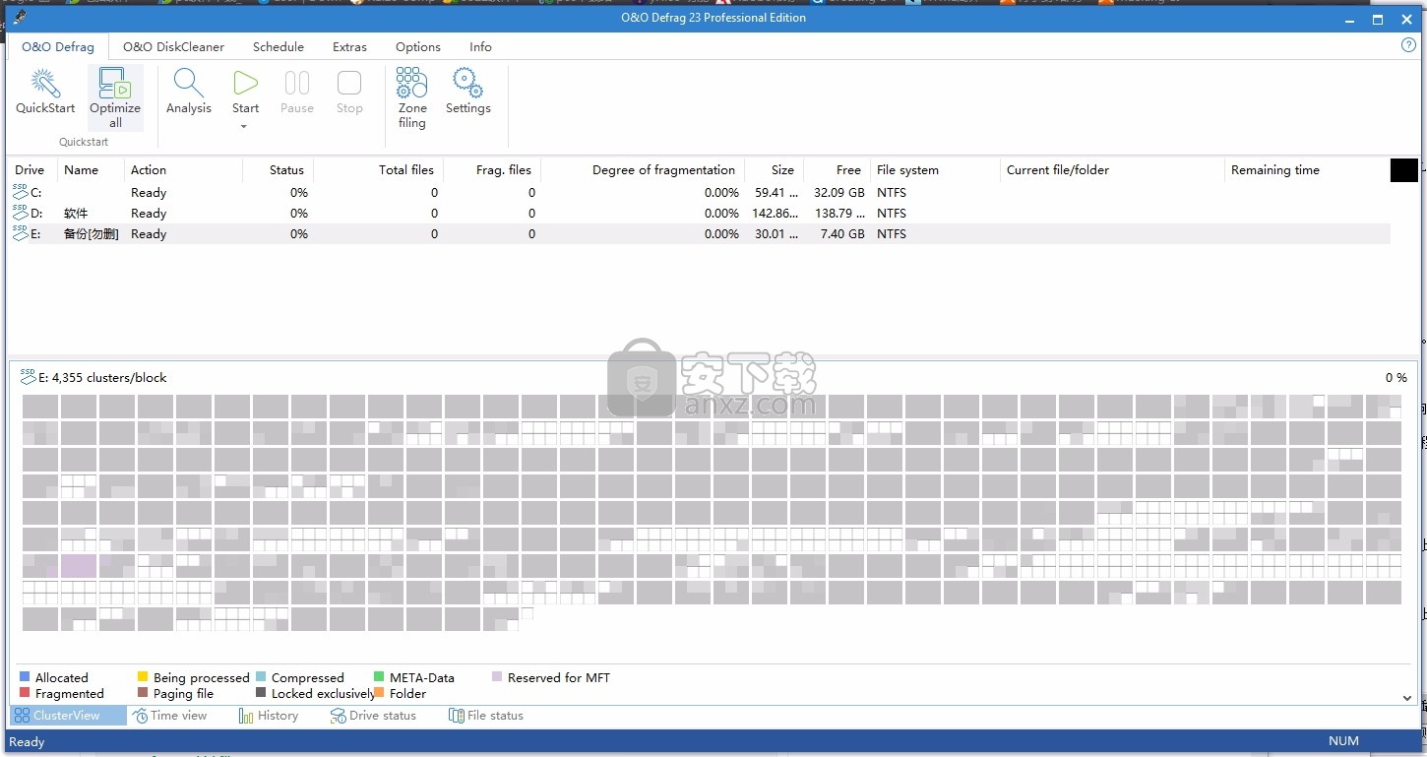Image resolution: width=1427 pixels, height=757 pixels.
Task: Select drive C: row
Action: coord(699,193)
